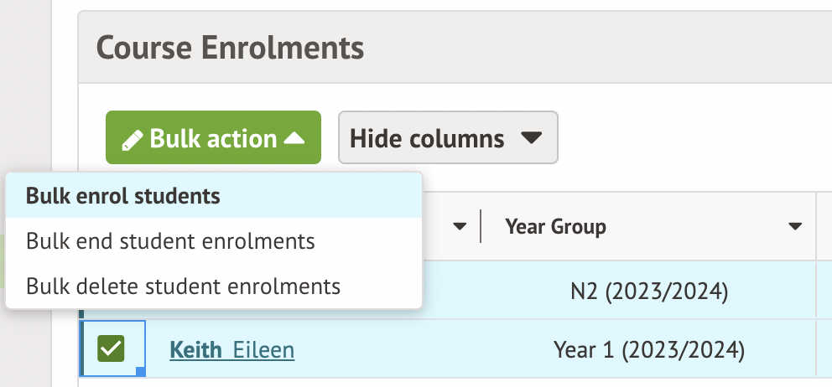This screenshot has width=832, height=387.
Task: Click the N2 (2023/2024) year cell
Action: point(647,292)
